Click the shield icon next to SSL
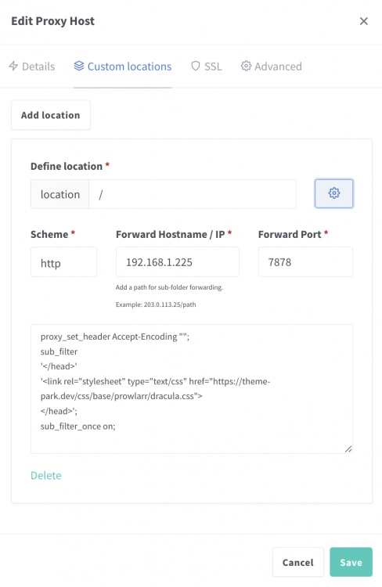Image resolution: width=382 pixels, height=587 pixels. [x=196, y=66]
